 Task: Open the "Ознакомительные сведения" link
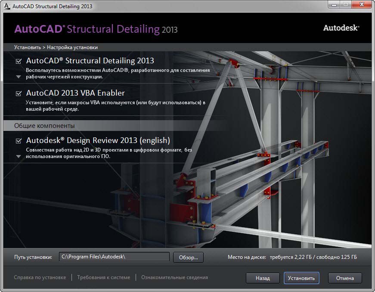point(174,277)
